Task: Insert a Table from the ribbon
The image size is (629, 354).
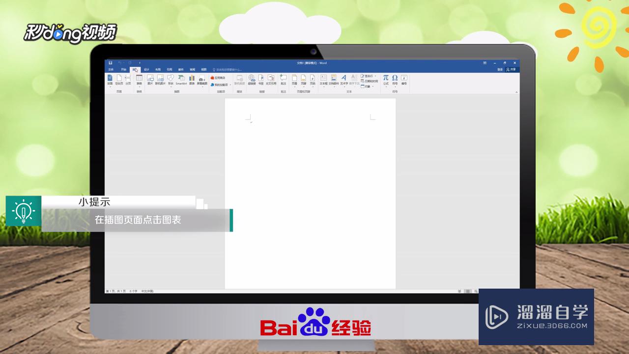Action: 138,79
